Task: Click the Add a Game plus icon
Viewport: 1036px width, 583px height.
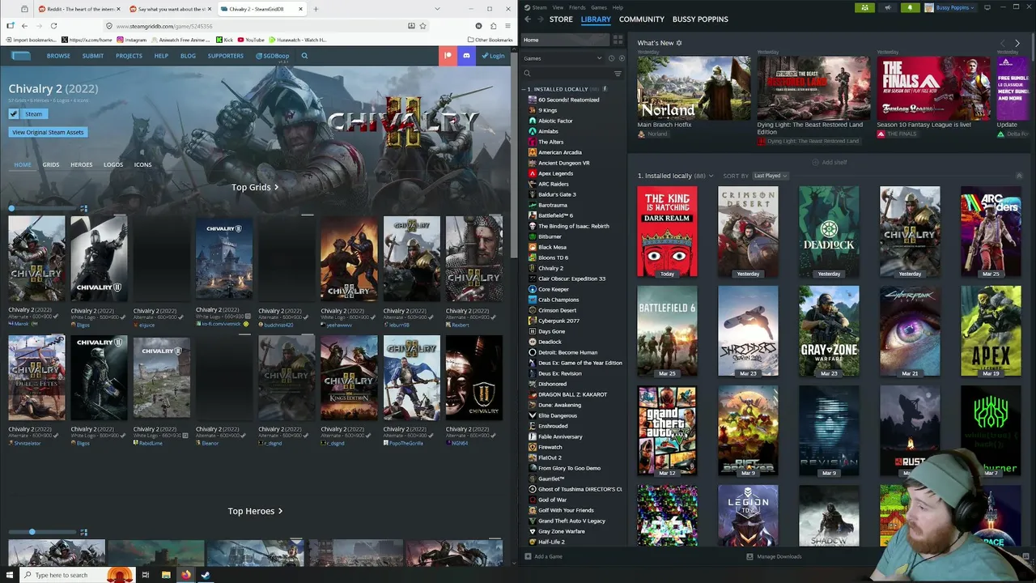Action: pos(527,556)
